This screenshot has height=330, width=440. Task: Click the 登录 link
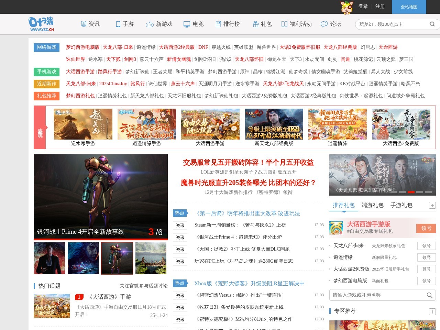point(363,7)
